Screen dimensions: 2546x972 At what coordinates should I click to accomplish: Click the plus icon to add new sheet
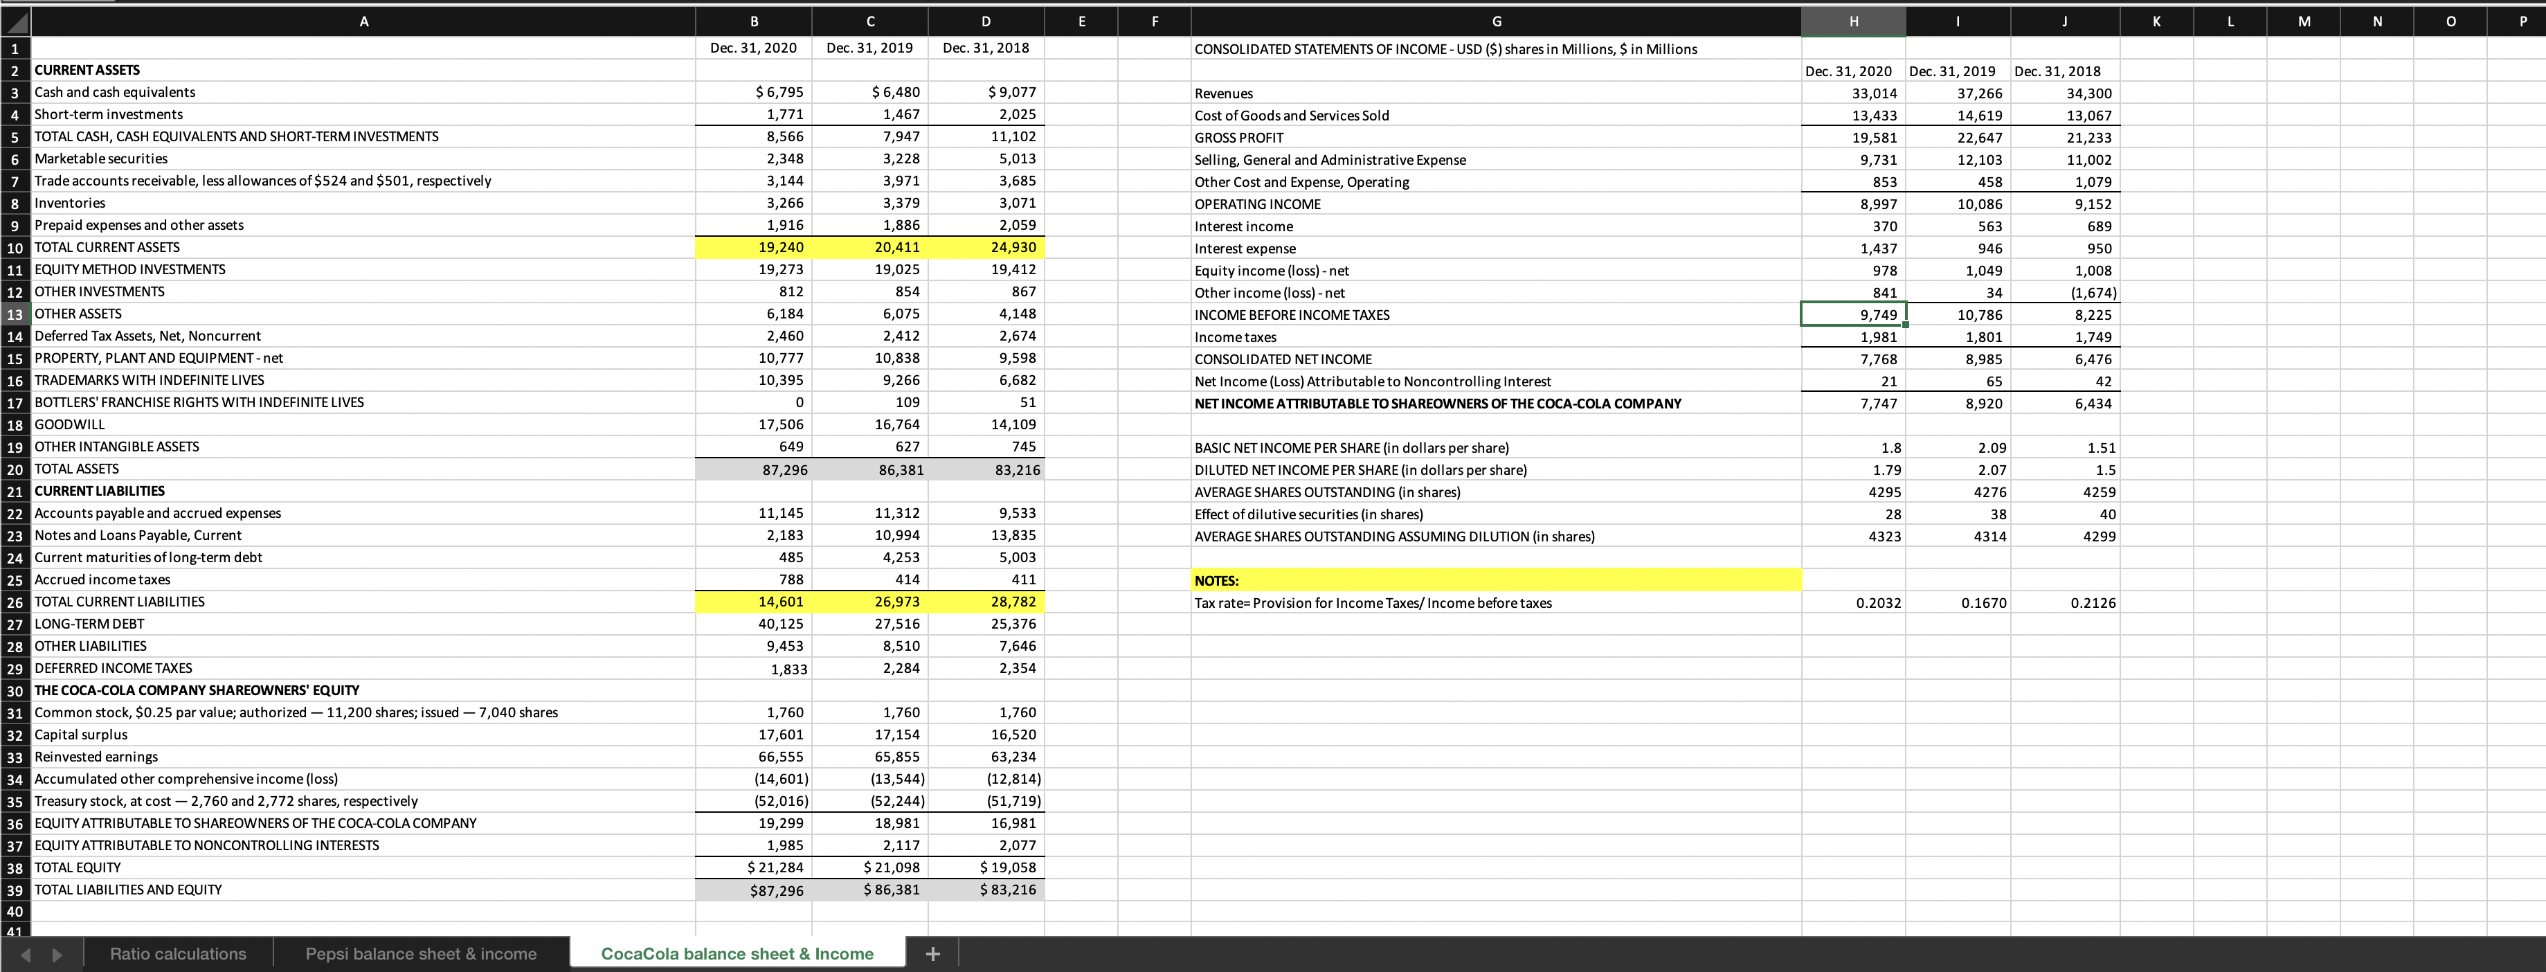click(932, 953)
